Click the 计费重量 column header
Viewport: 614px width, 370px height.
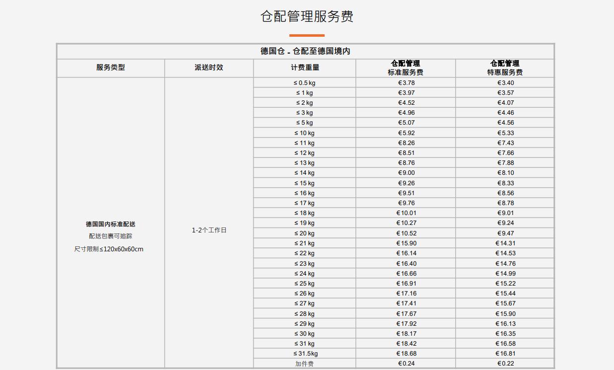[304, 68]
